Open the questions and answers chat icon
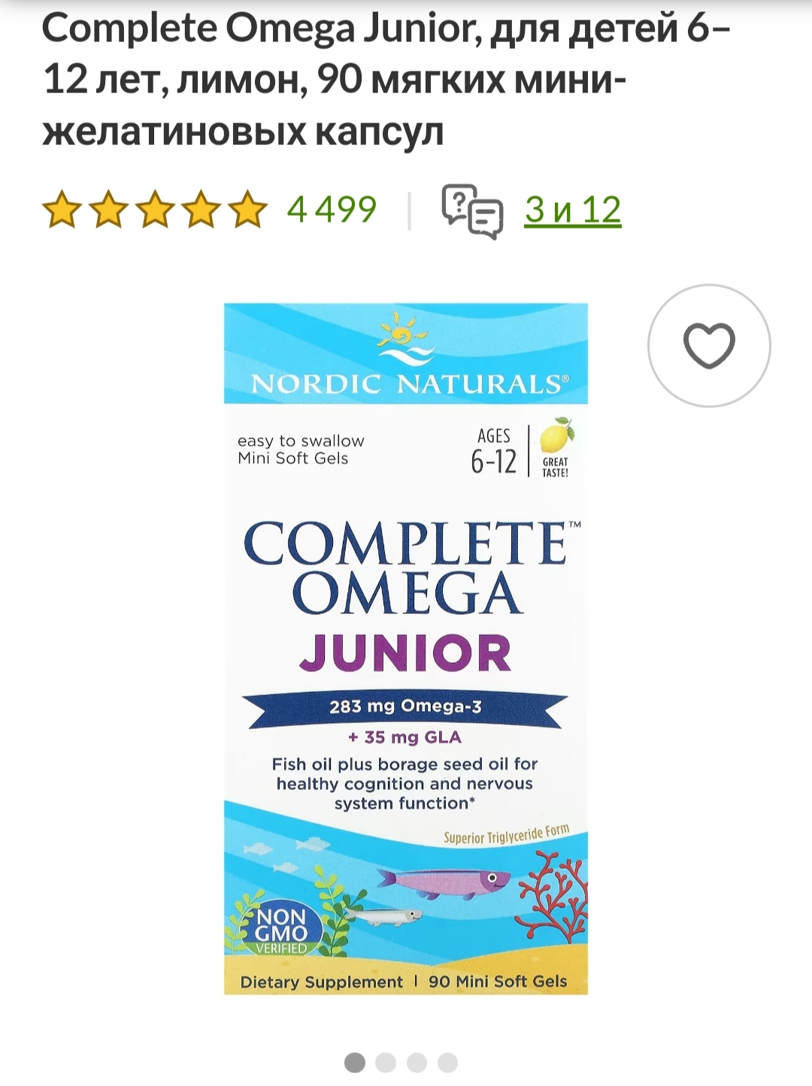 [472, 210]
